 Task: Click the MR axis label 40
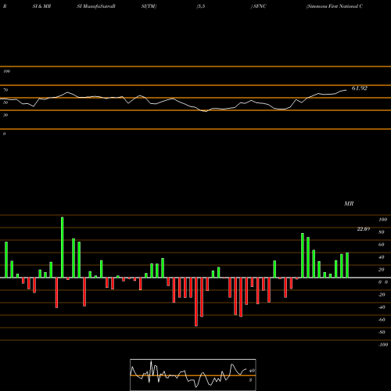tap(382, 257)
